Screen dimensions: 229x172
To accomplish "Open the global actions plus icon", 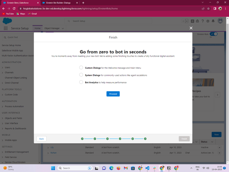I will click(x=193, y=21).
